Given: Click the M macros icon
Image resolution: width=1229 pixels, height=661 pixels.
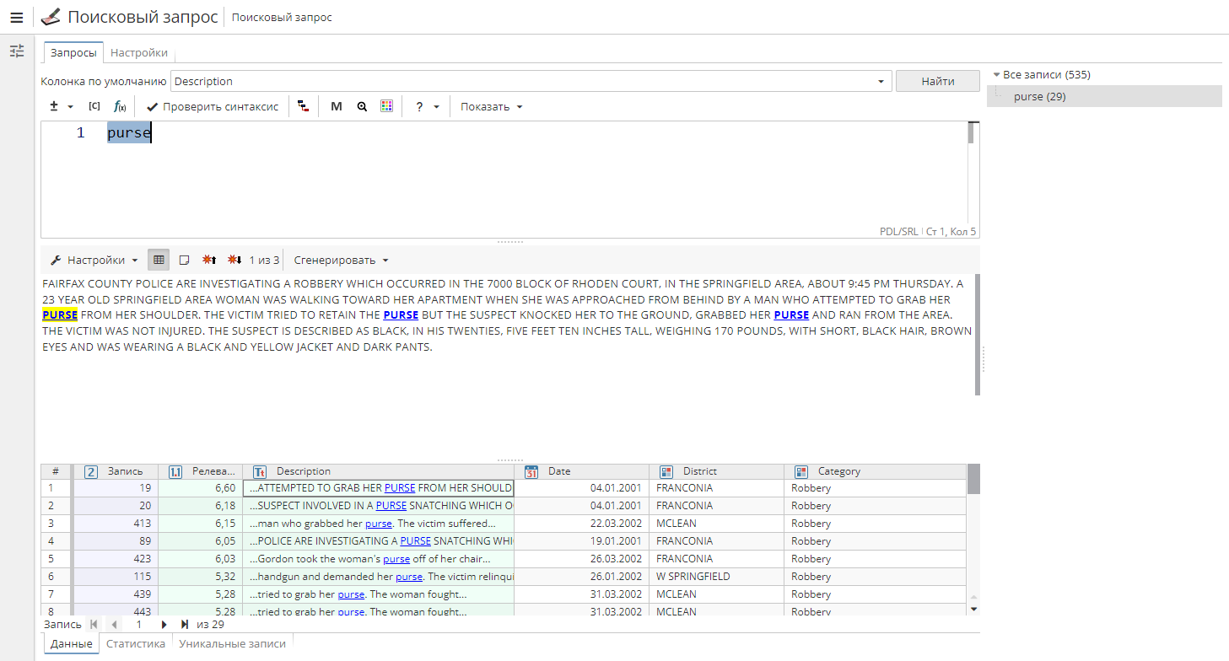Looking at the screenshot, I should tap(337, 106).
